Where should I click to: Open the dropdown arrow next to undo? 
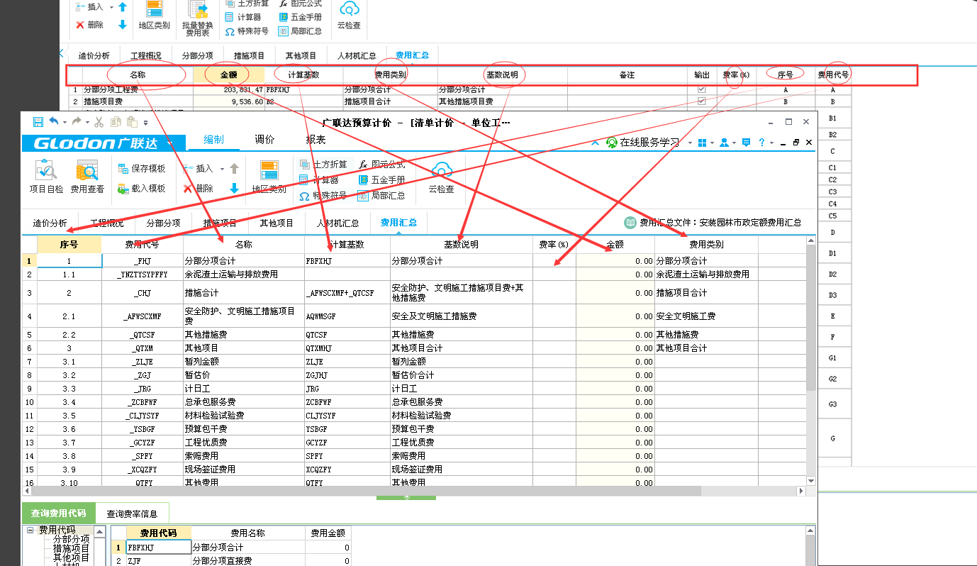coord(64,123)
